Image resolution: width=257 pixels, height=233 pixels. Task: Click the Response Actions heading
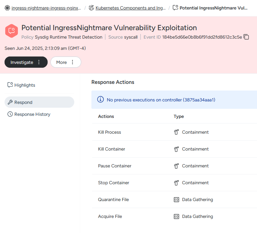[x=113, y=82]
